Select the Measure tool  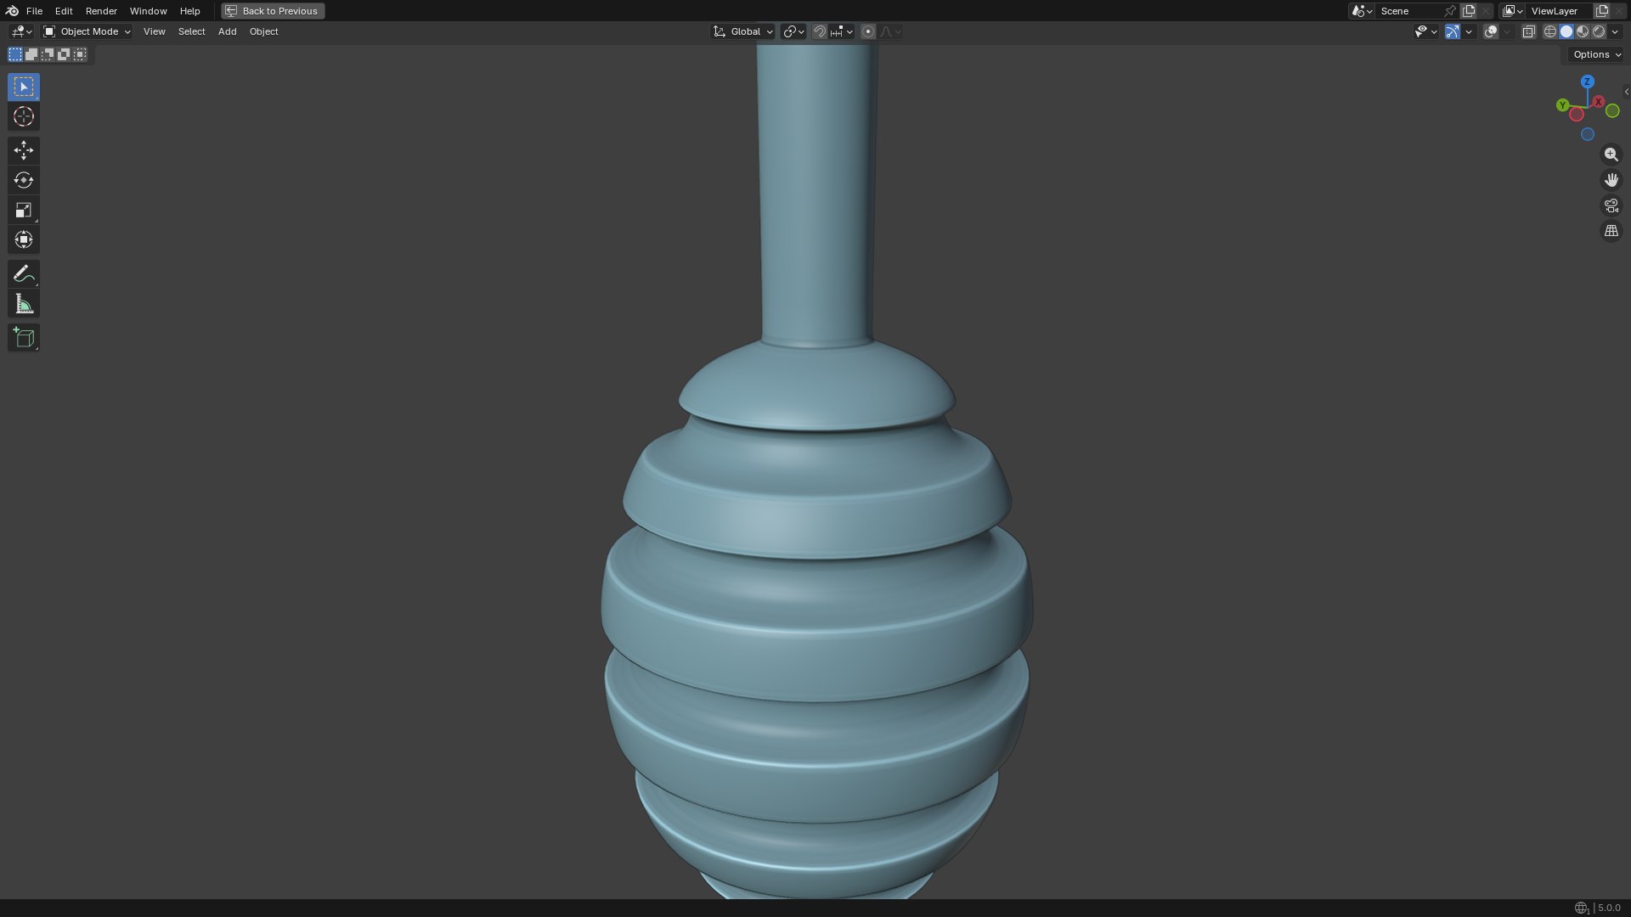click(x=24, y=304)
